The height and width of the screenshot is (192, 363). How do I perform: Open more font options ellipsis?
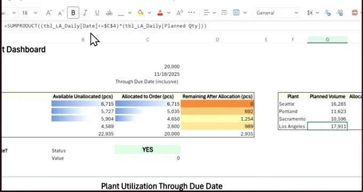click(192, 13)
